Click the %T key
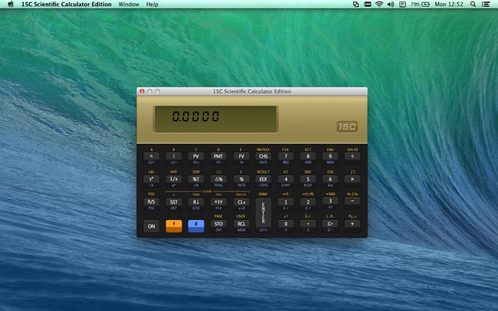The image size is (498, 311). click(196, 181)
